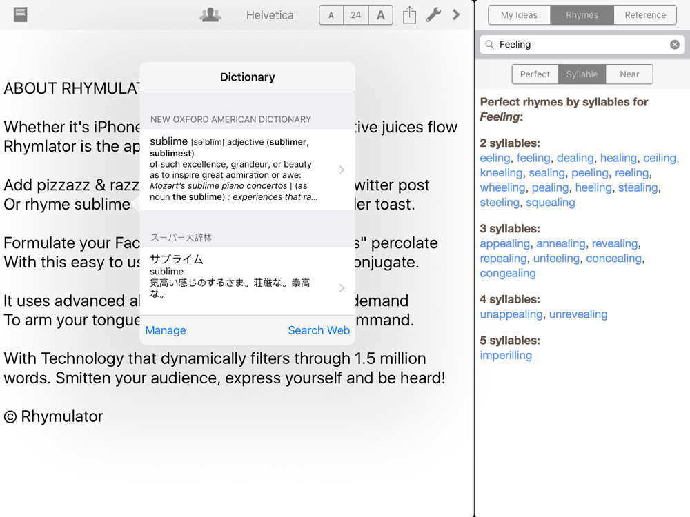Tap the rhyme word ceiling
This screenshot has width=690, height=517.
(660, 159)
